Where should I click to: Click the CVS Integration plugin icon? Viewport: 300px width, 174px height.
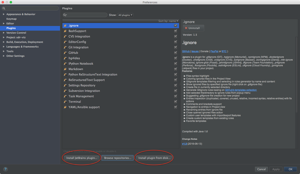pos(65,37)
